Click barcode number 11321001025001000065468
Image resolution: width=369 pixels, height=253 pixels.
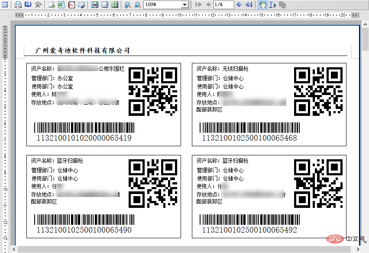point(249,138)
